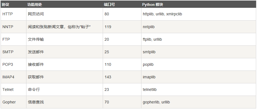Image resolution: width=257 pixels, height=109 pixels.
Task: Select the NNTP protocol cell
Action: coord(13,27)
